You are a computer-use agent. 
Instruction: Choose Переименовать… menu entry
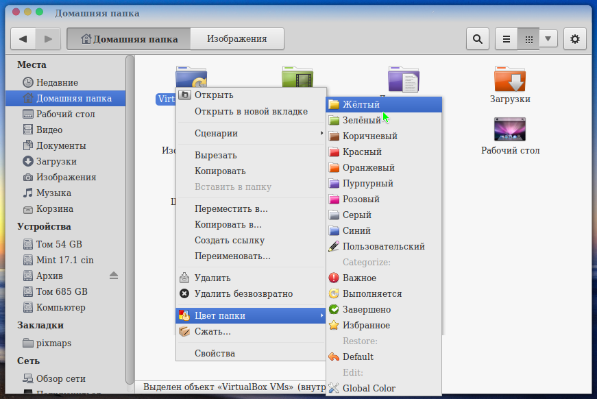point(252,256)
